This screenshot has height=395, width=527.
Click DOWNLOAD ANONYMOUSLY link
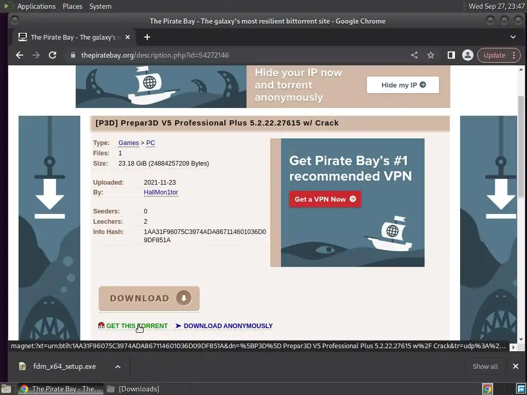click(x=228, y=326)
